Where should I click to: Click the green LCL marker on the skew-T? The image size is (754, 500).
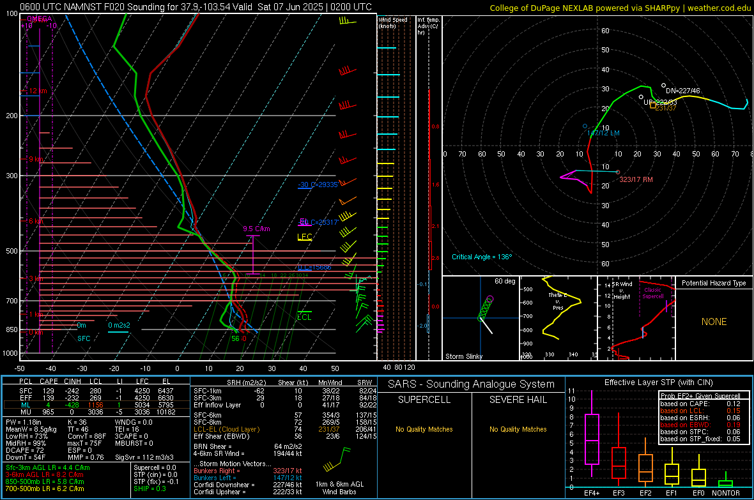(x=304, y=317)
